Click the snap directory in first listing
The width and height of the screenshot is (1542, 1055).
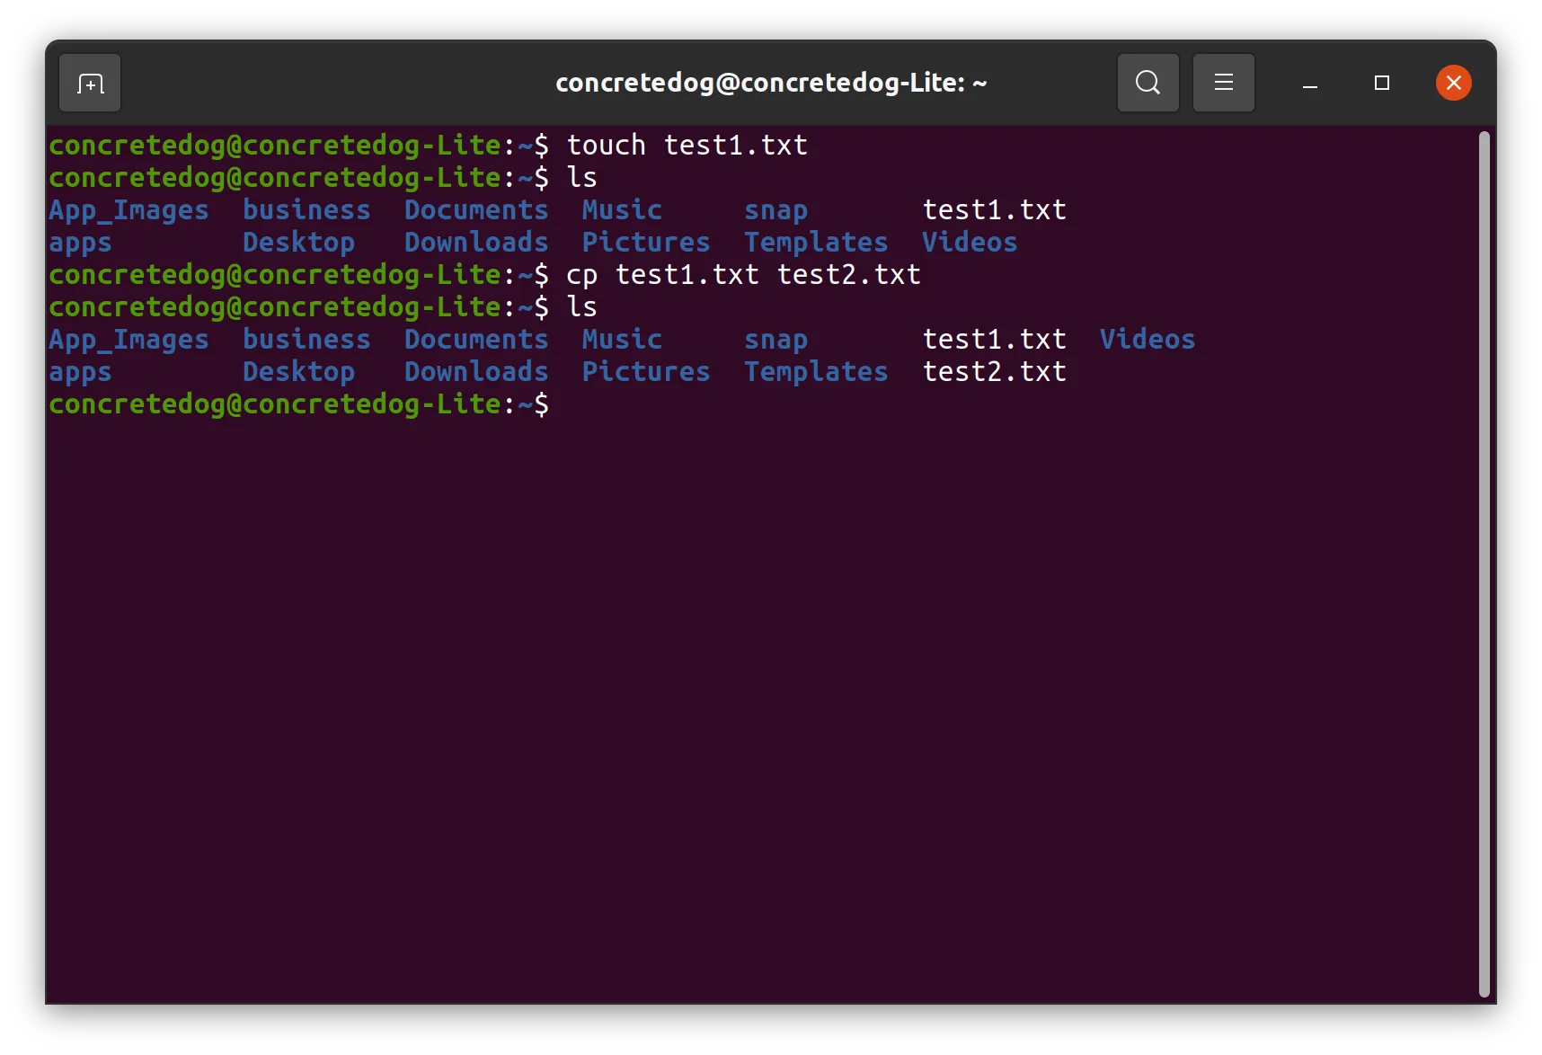pyautogui.click(x=775, y=211)
